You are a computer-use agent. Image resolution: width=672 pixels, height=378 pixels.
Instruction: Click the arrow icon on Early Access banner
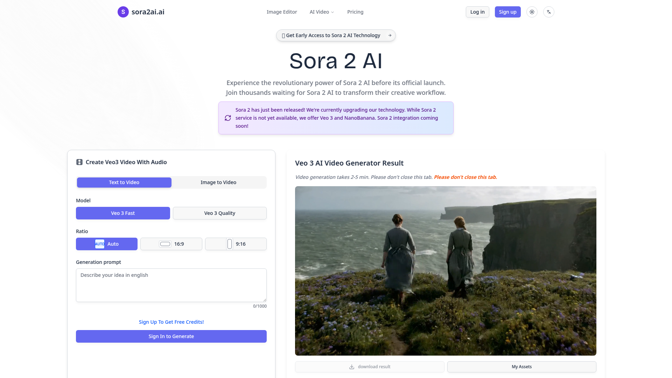point(390,35)
